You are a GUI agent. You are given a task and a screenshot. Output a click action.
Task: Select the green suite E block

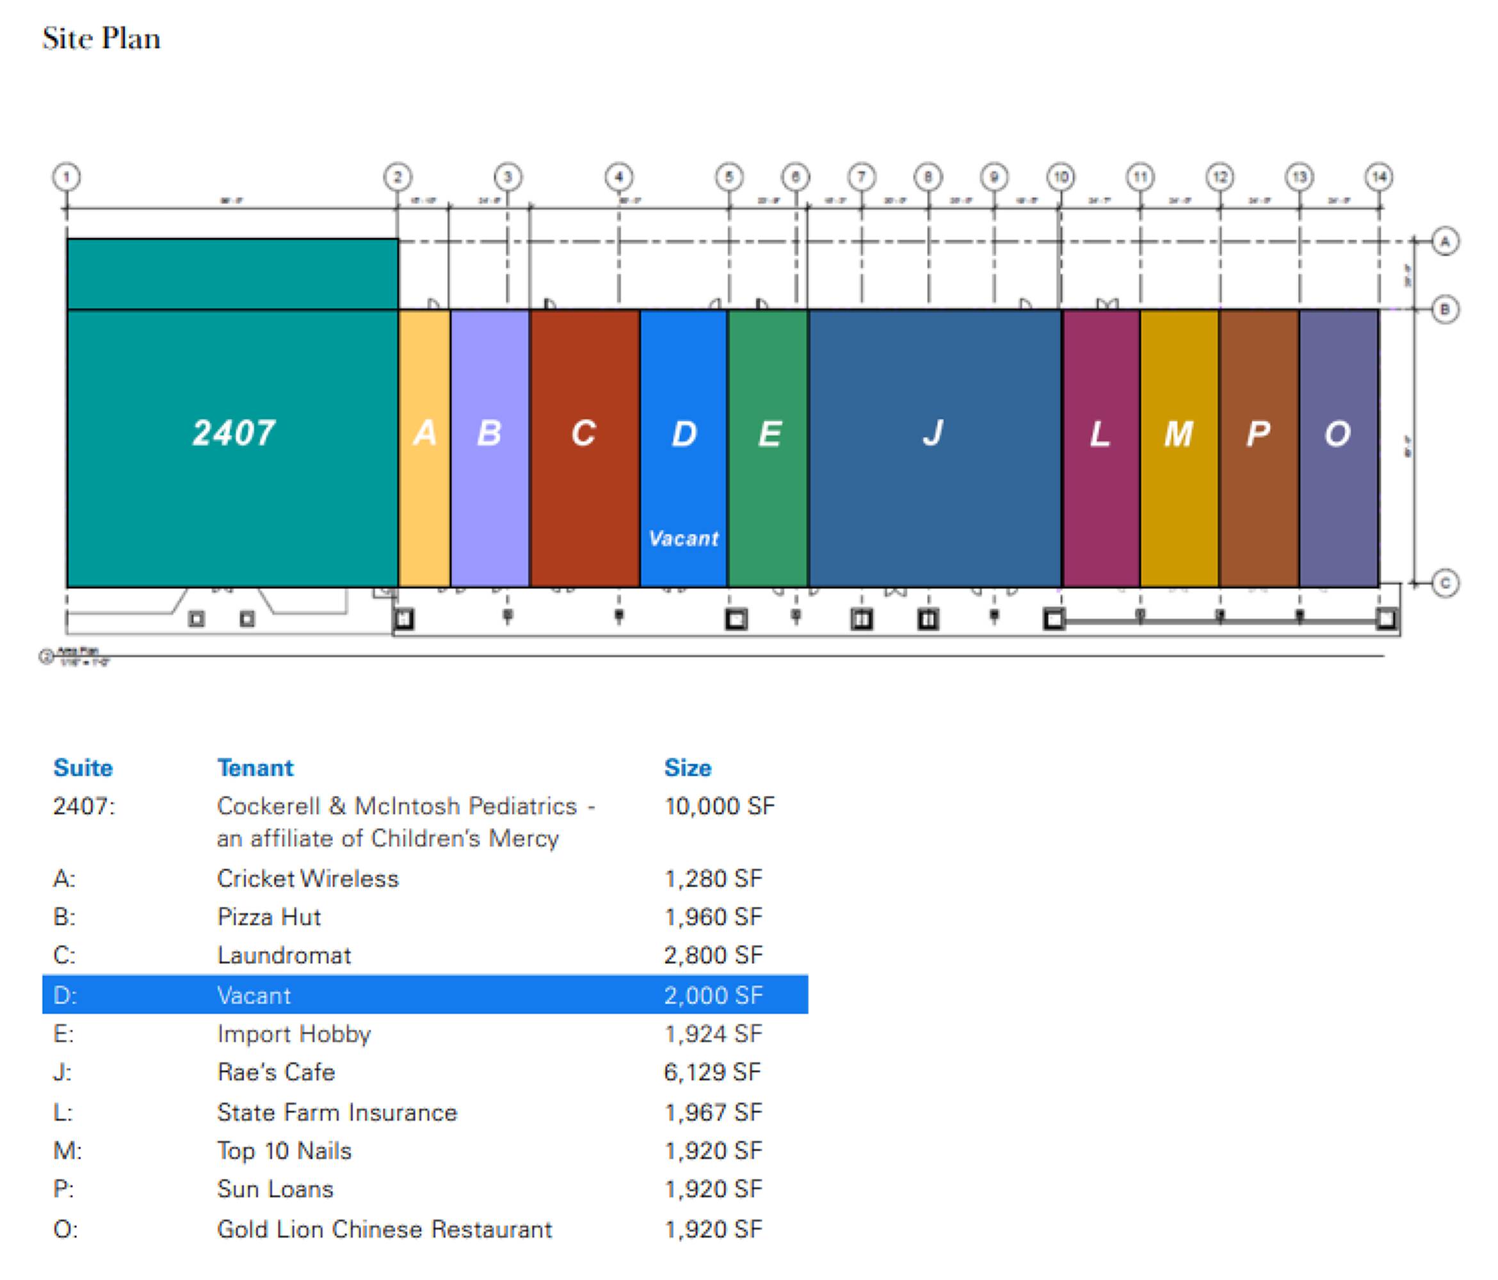pos(768,448)
